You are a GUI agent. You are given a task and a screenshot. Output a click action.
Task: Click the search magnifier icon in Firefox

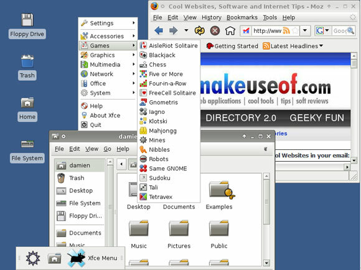350,30
